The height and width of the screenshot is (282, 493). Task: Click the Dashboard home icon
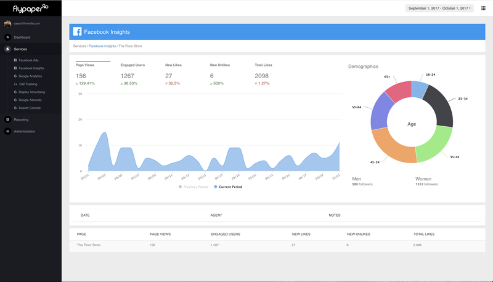pos(8,38)
